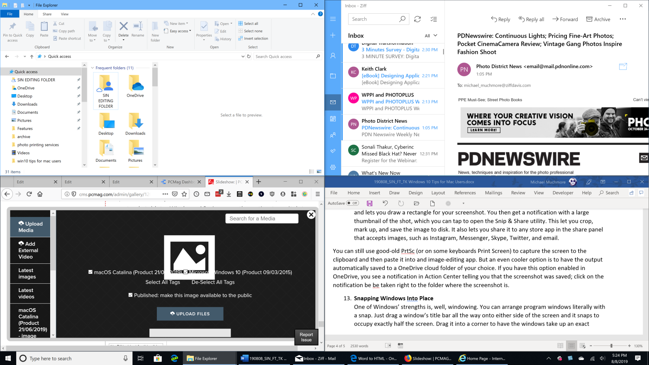Open the Folders icon in Mail sidebar
649x365 pixels.
click(x=333, y=76)
